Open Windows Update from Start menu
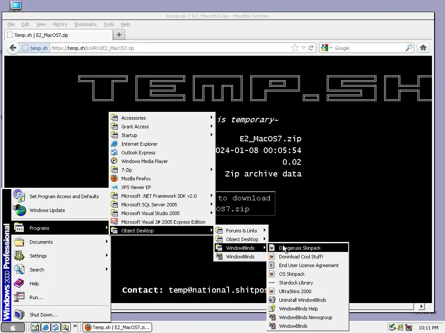Viewport: 445px width, 333px height. click(60, 210)
